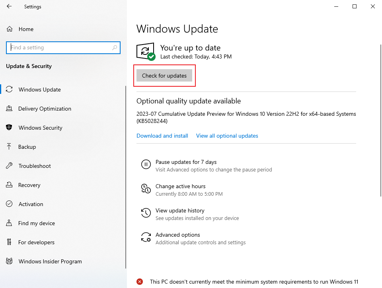Viewport: 382px width, 288px height.
Task: Click the red X error icon
Action: point(140,282)
